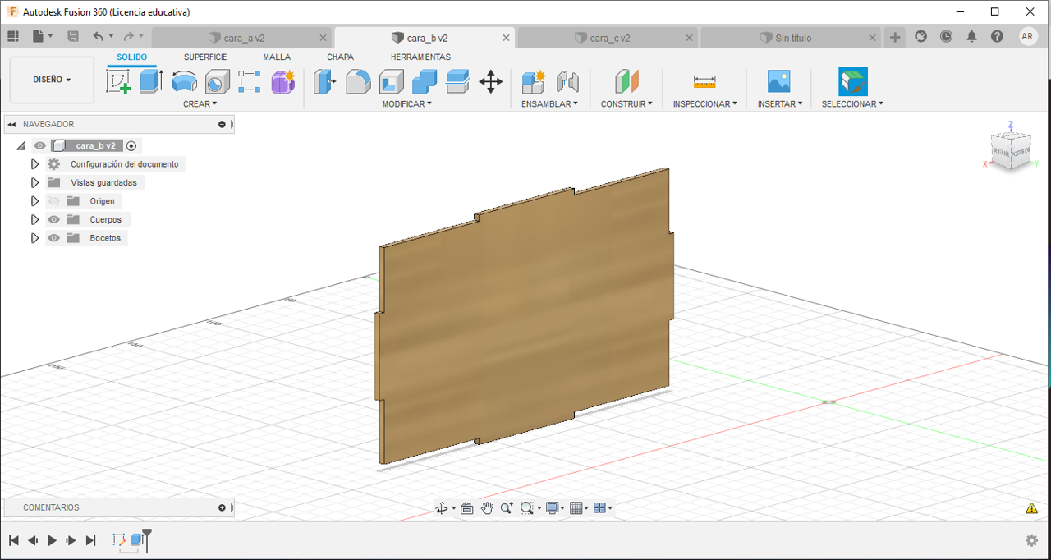Switch to cara_a v2 document tab
The height and width of the screenshot is (560, 1051).
click(242, 38)
